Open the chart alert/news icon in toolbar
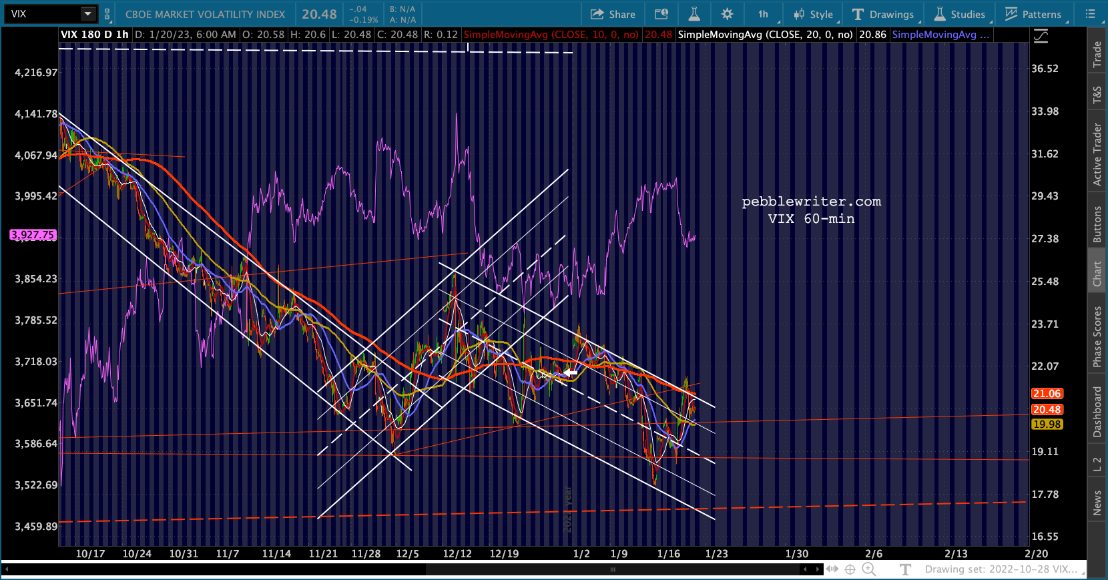 [661, 14]
